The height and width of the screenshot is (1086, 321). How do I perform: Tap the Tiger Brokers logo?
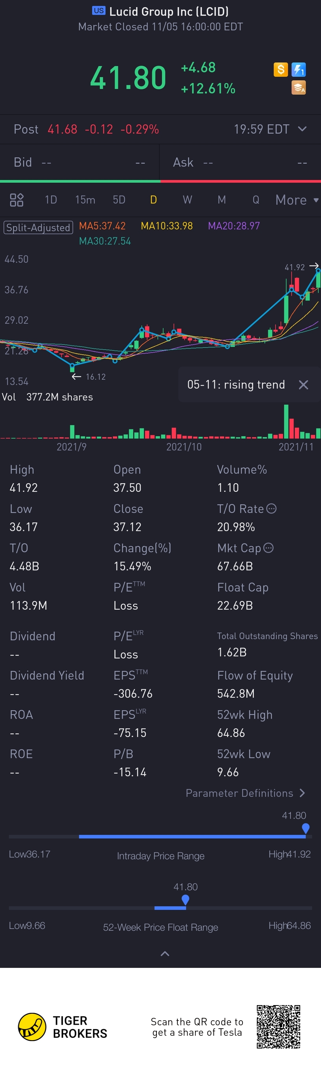(32, 1027)
